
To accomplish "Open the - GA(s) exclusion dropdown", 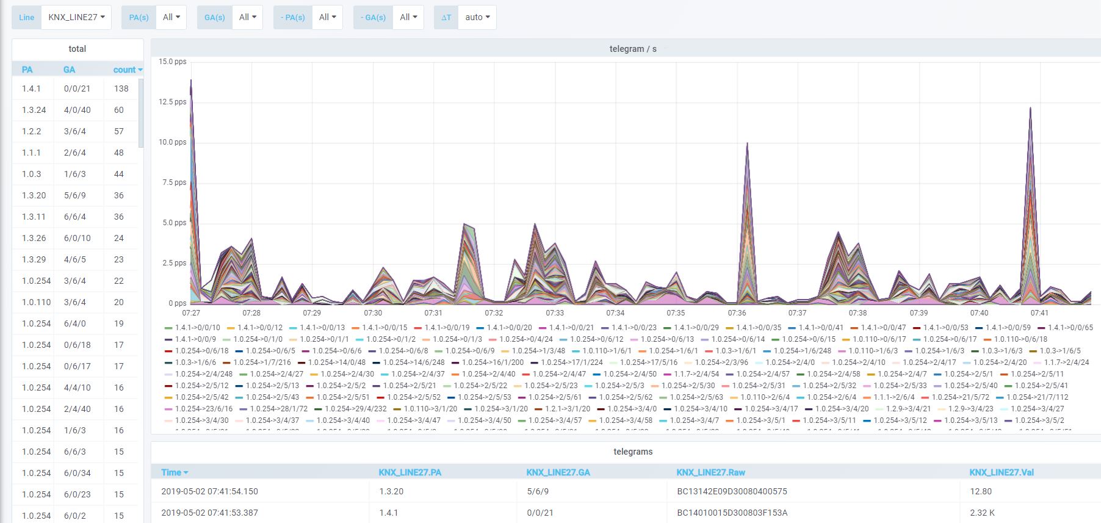I will tap(408, 17).
